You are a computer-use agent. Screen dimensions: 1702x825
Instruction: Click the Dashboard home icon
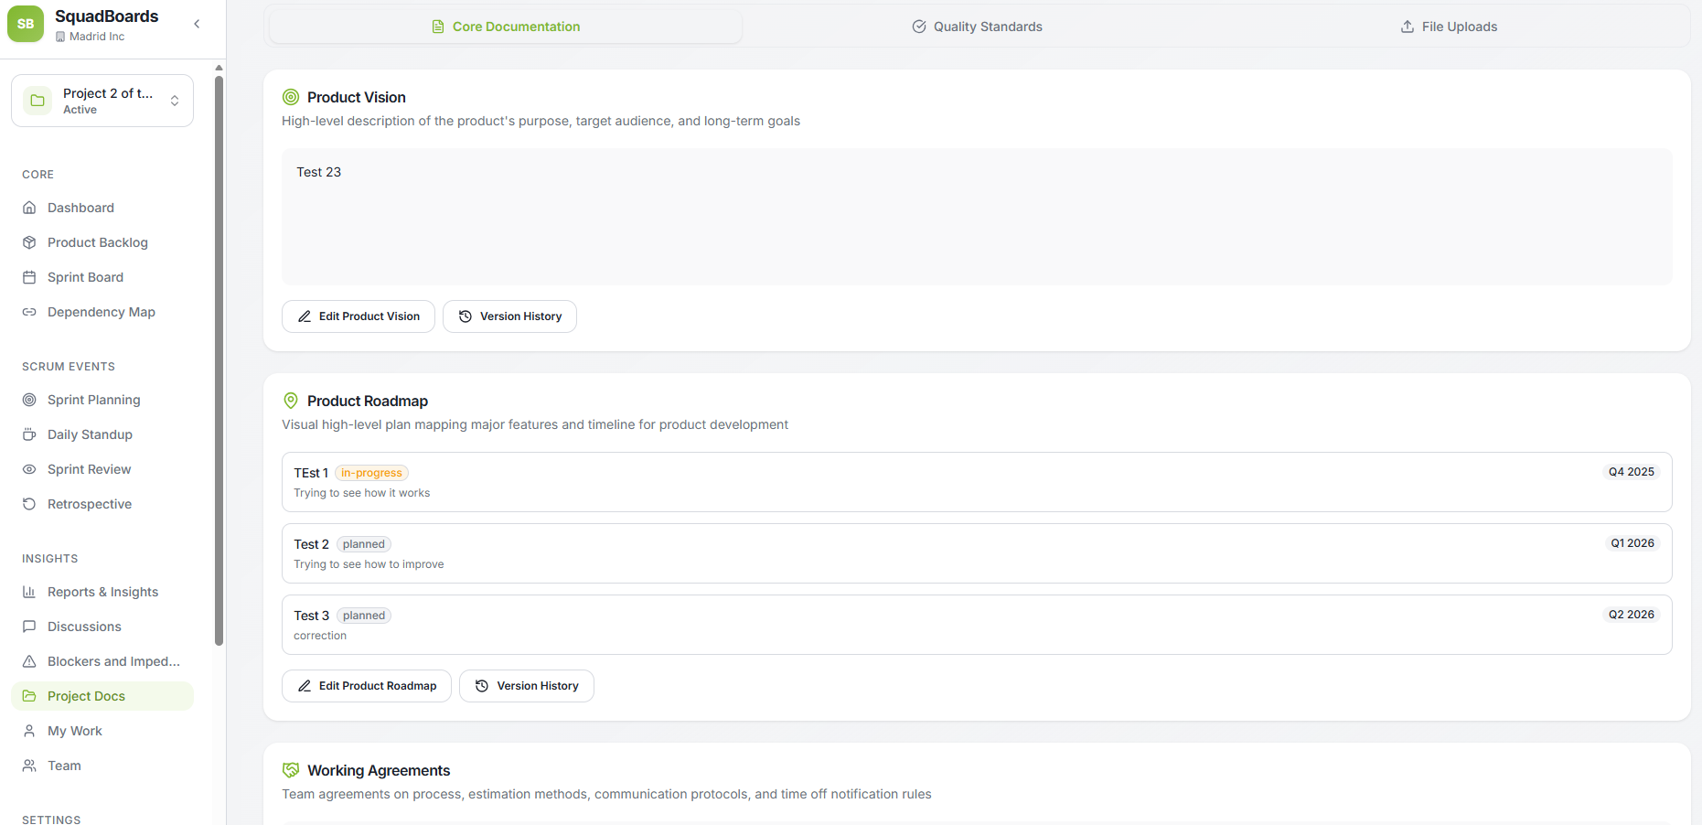(29, 208)
